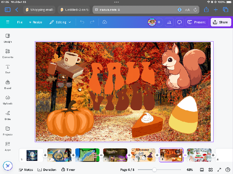Screen dimensions: 233x174
Task: Reload the canva.com page
Action: click(x=195, y=10)
